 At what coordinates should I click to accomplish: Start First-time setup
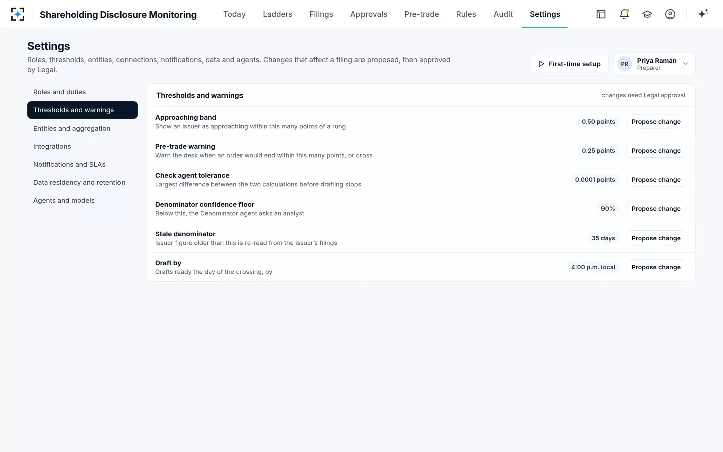569,64
